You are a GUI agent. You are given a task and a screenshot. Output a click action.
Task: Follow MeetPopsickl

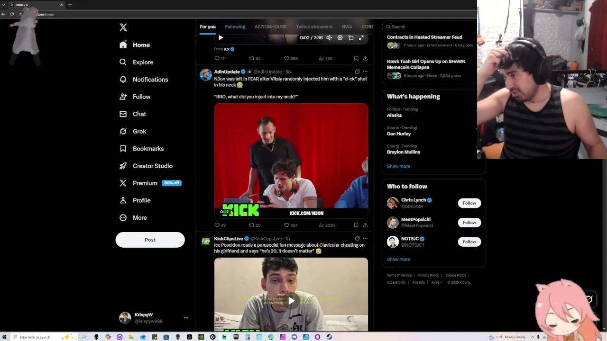(x=469, y=223)
